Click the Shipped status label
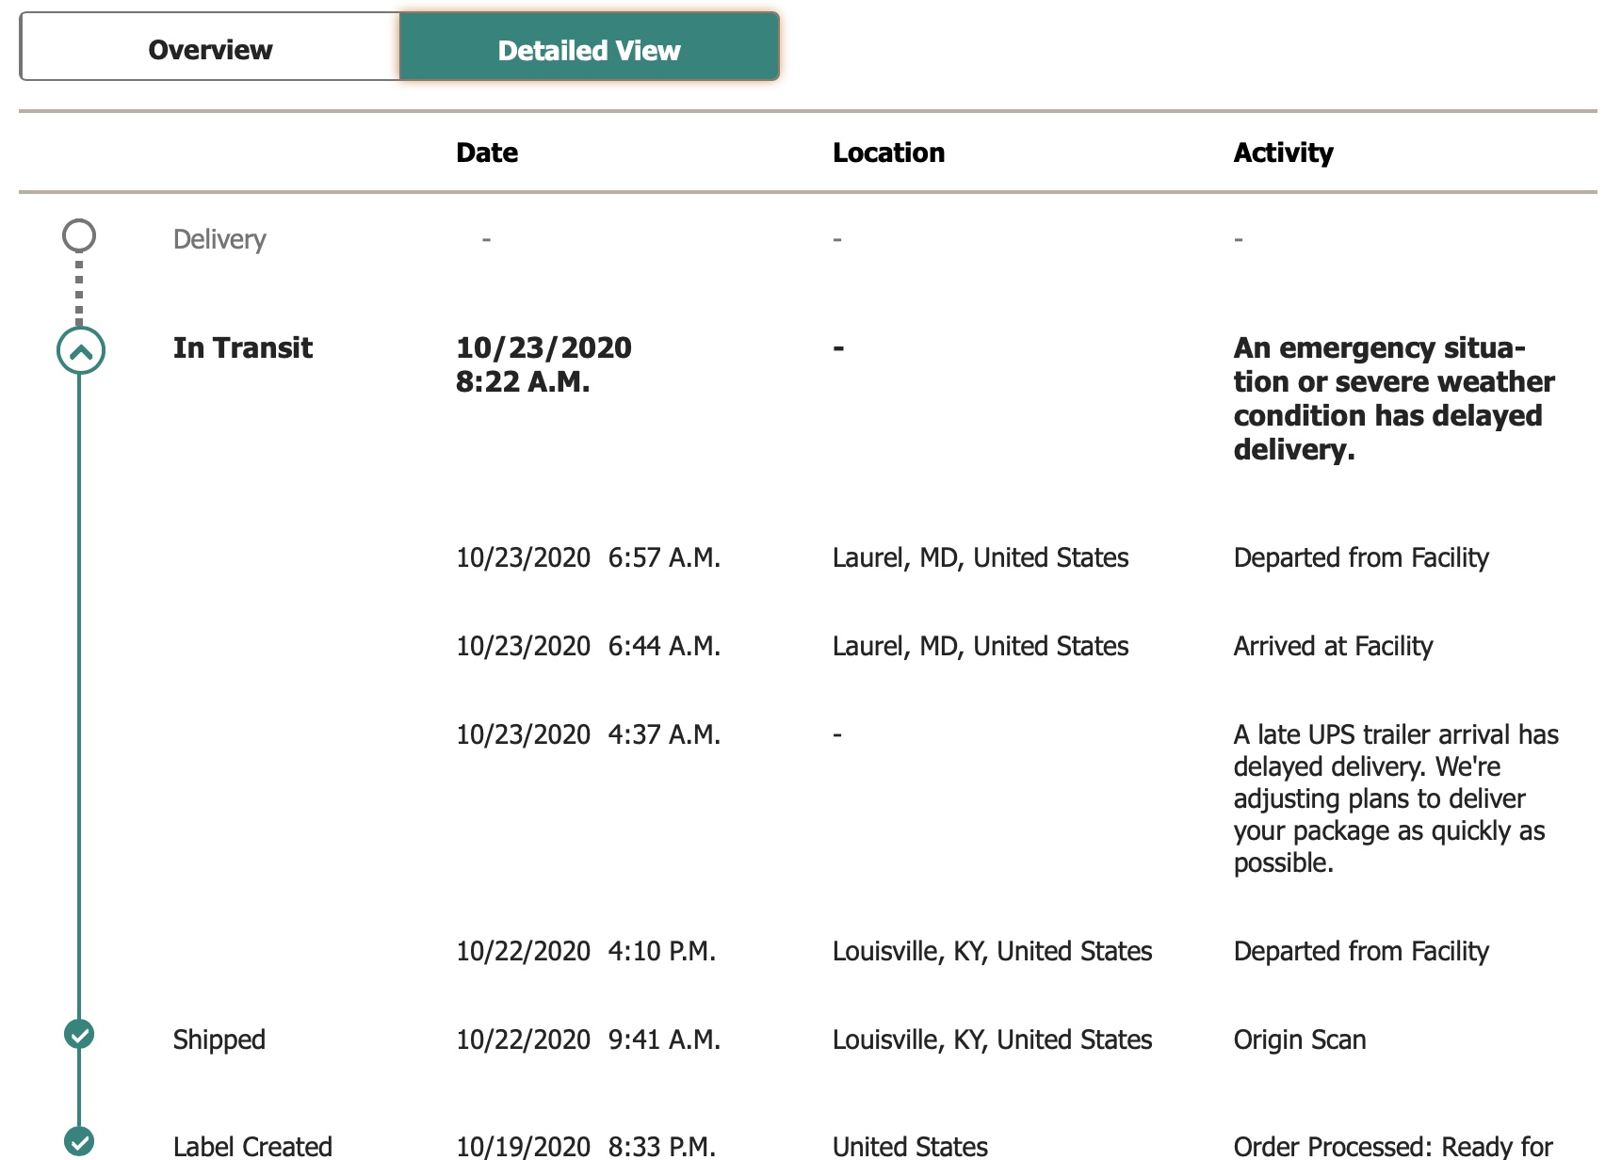Screen dimensions: 1605x1160 click(219, 1039)
